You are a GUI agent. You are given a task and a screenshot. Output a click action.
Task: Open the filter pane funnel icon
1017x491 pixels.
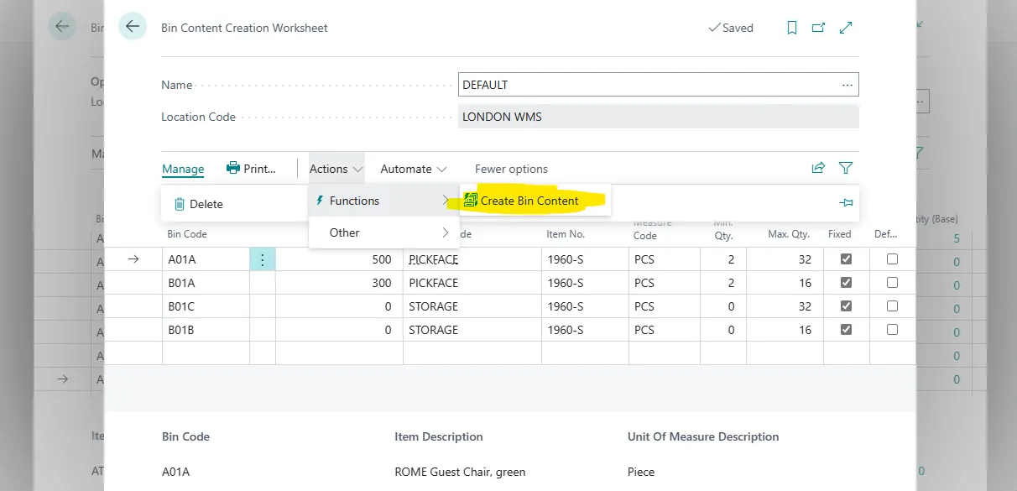pyautogui.click(x=846, y=168)
